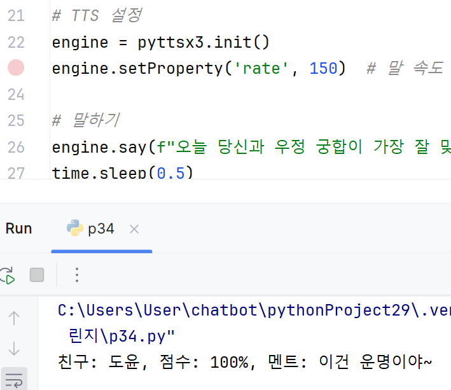Click the down arrow in the console sidebar
The image size is (451, 390).
[14, 348]
